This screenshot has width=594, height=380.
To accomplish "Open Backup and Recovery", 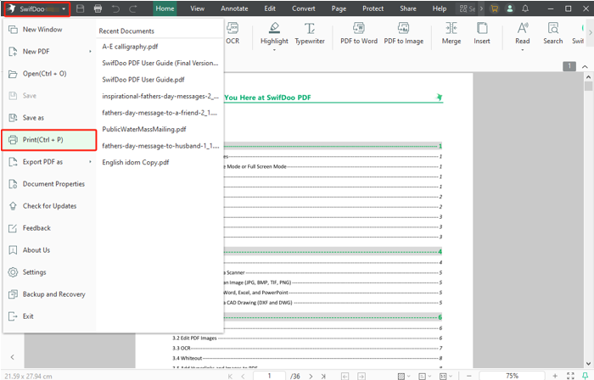I will pyautogui.click(x=49, y=294).
